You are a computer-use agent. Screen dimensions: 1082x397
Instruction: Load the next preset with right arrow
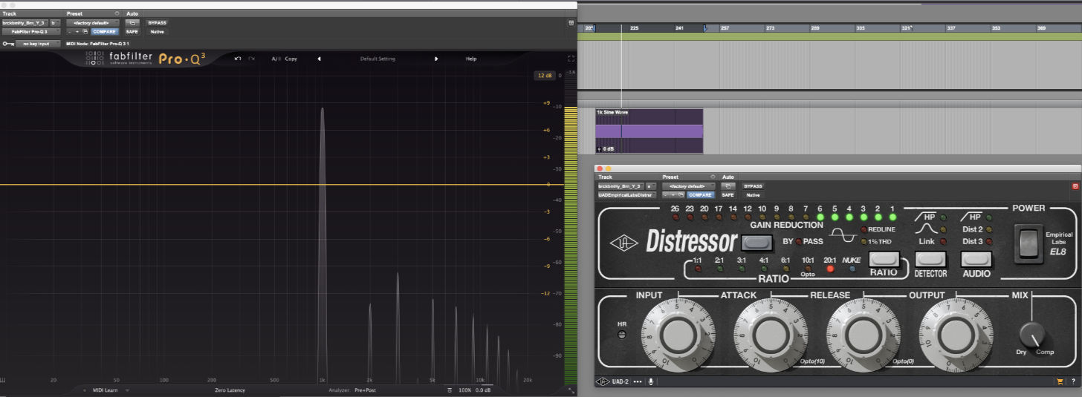click(436, 59)
